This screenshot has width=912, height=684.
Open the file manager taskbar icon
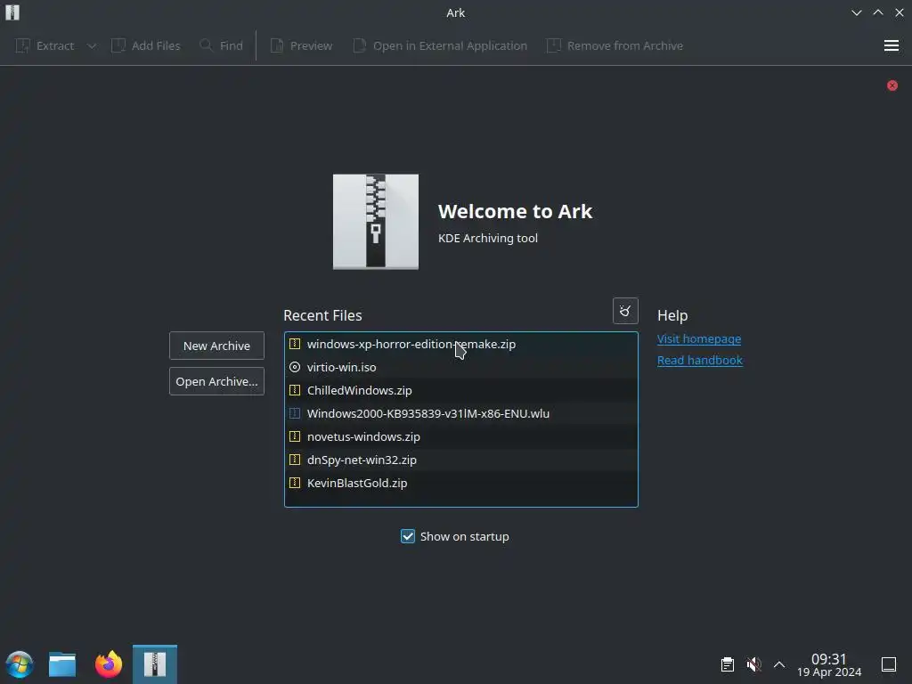(x=62, y=664)
